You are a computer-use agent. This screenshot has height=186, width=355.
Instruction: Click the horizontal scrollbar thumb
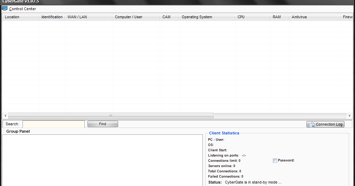[111, 115]
